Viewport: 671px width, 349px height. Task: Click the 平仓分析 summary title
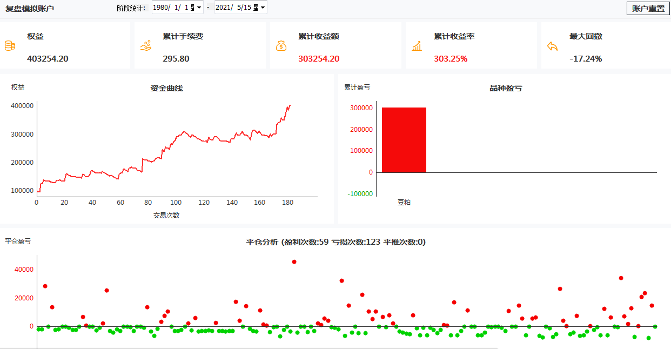point(335,242)
